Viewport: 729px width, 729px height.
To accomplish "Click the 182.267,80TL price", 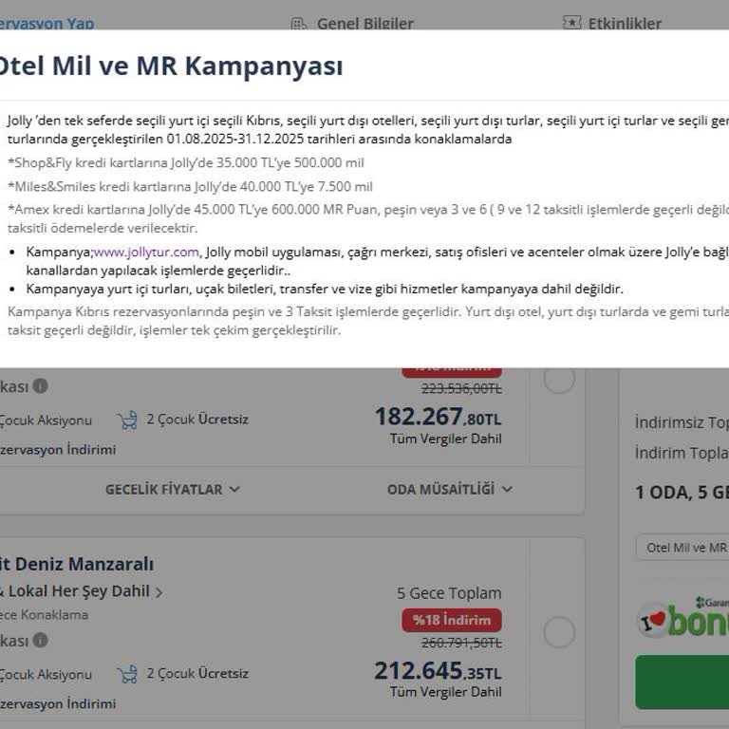I will click(x=438, y=416).
